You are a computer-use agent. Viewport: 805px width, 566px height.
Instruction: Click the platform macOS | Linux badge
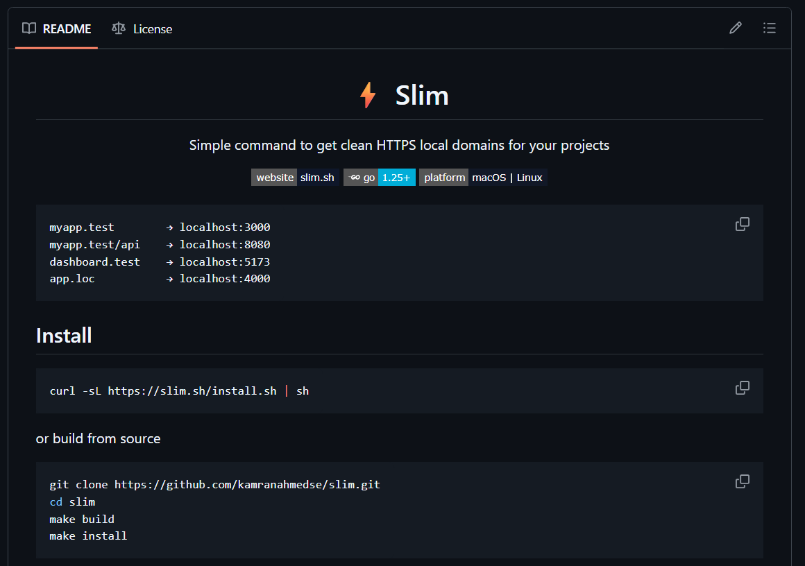point(483,178)
